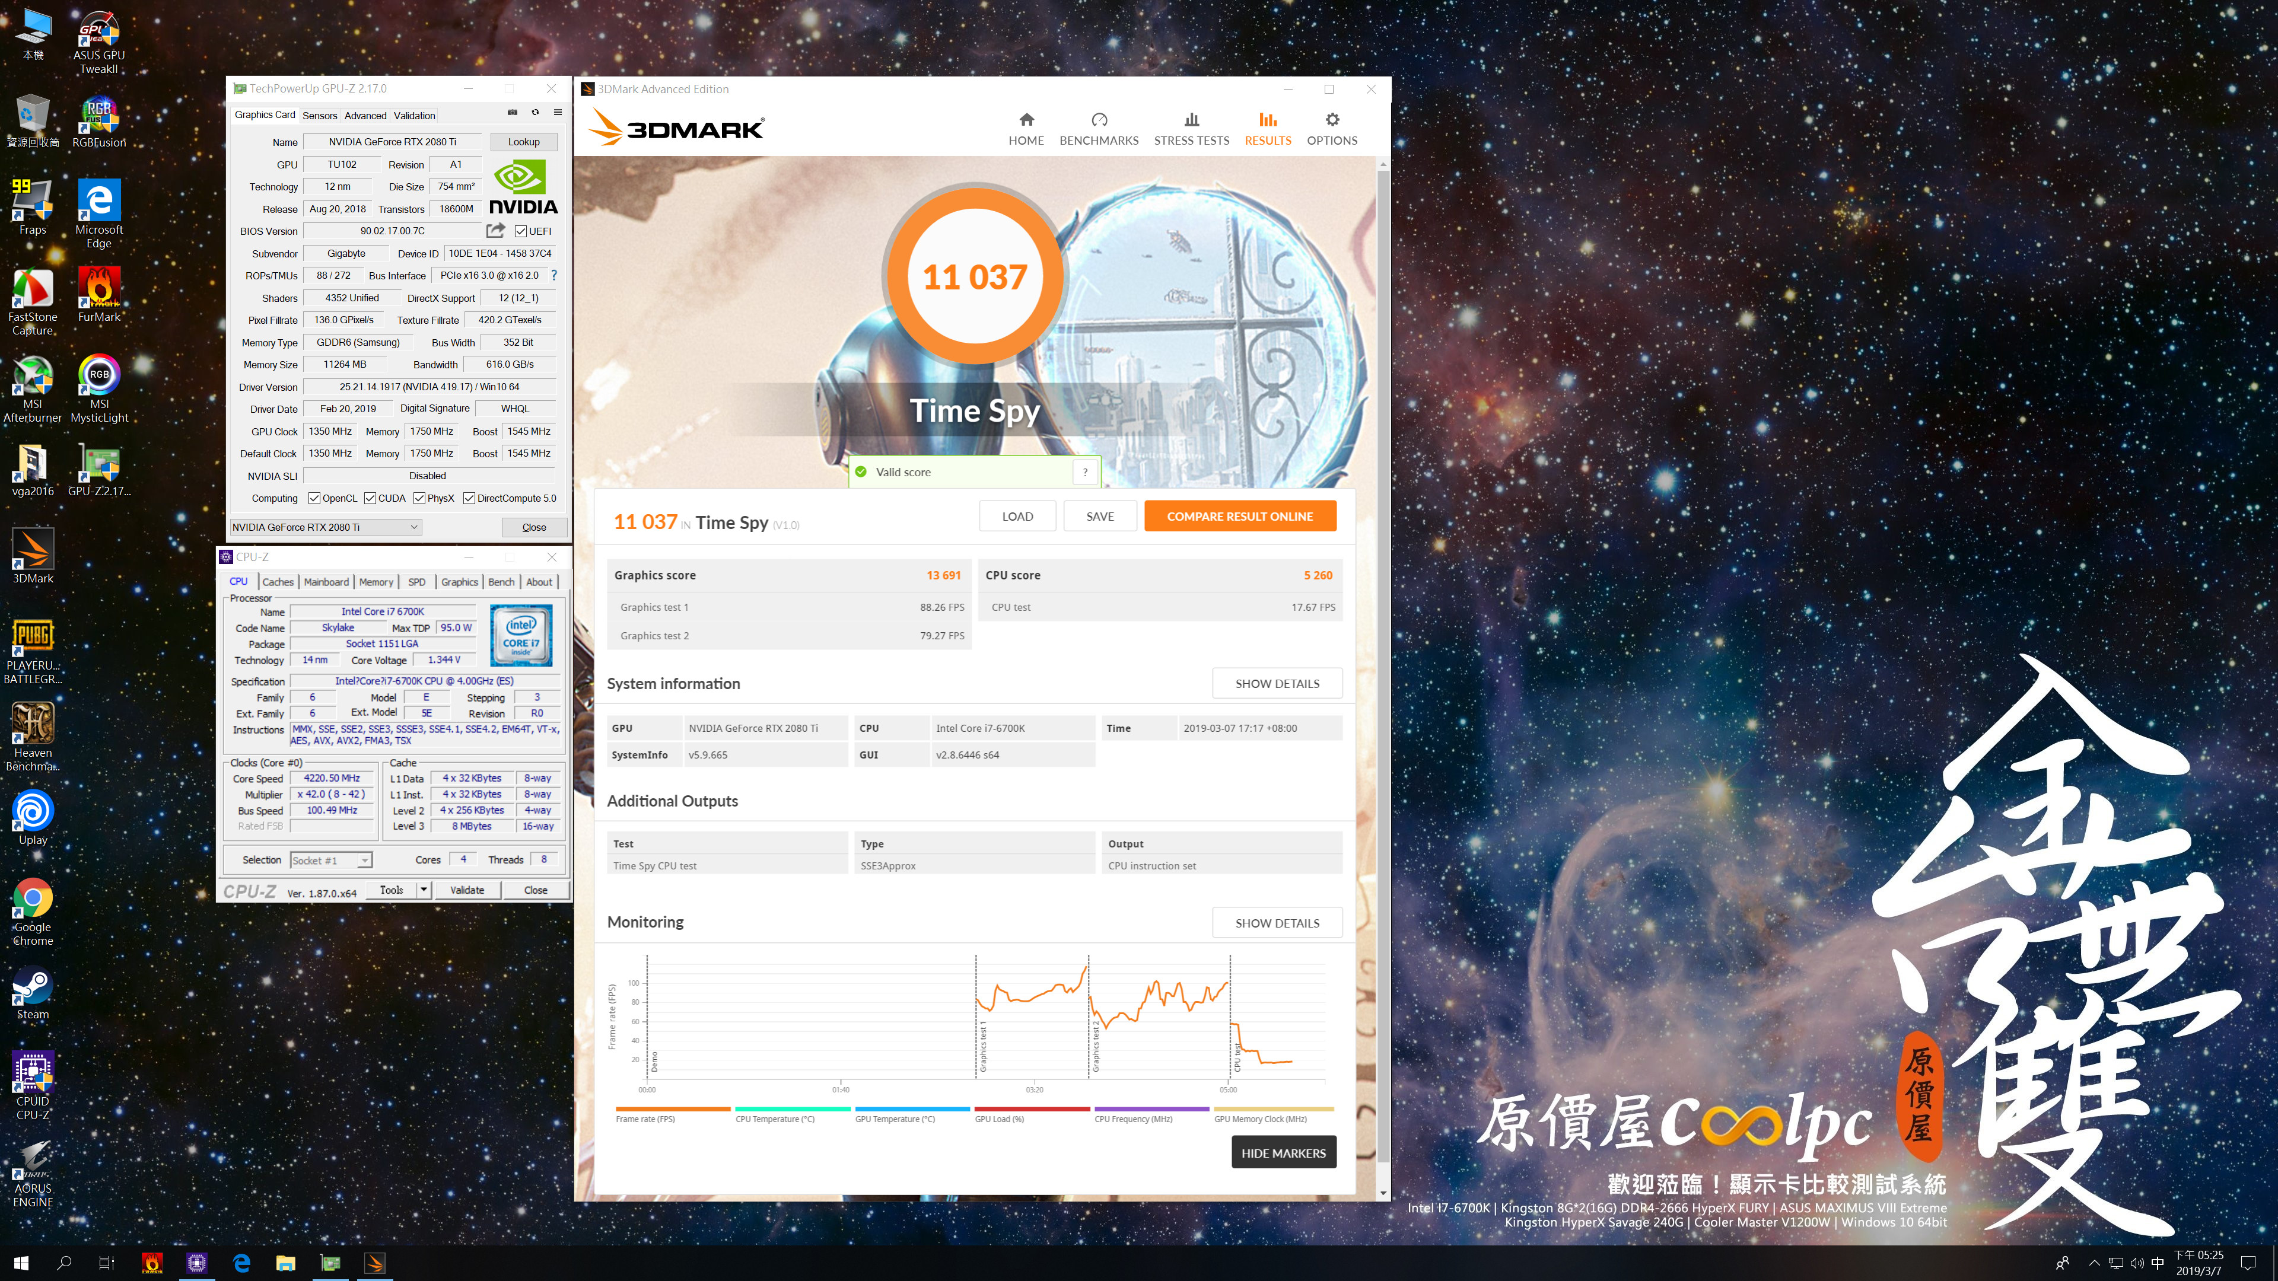
Task: Click CPU-Z Validate button
Action: pos(467,890)
